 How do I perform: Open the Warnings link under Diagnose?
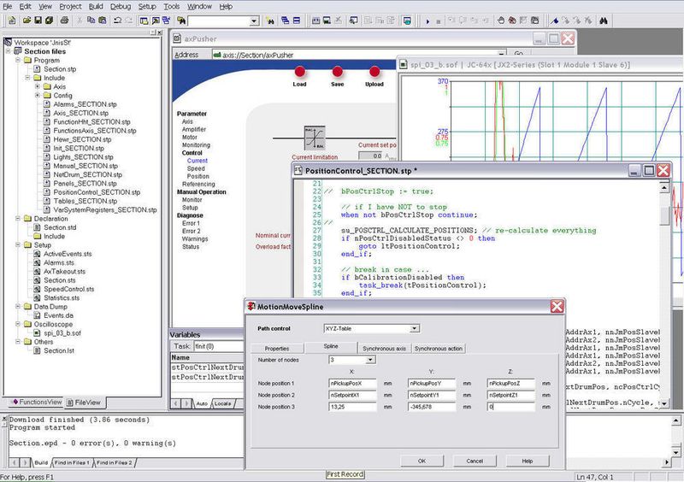[x=195, y=239]
